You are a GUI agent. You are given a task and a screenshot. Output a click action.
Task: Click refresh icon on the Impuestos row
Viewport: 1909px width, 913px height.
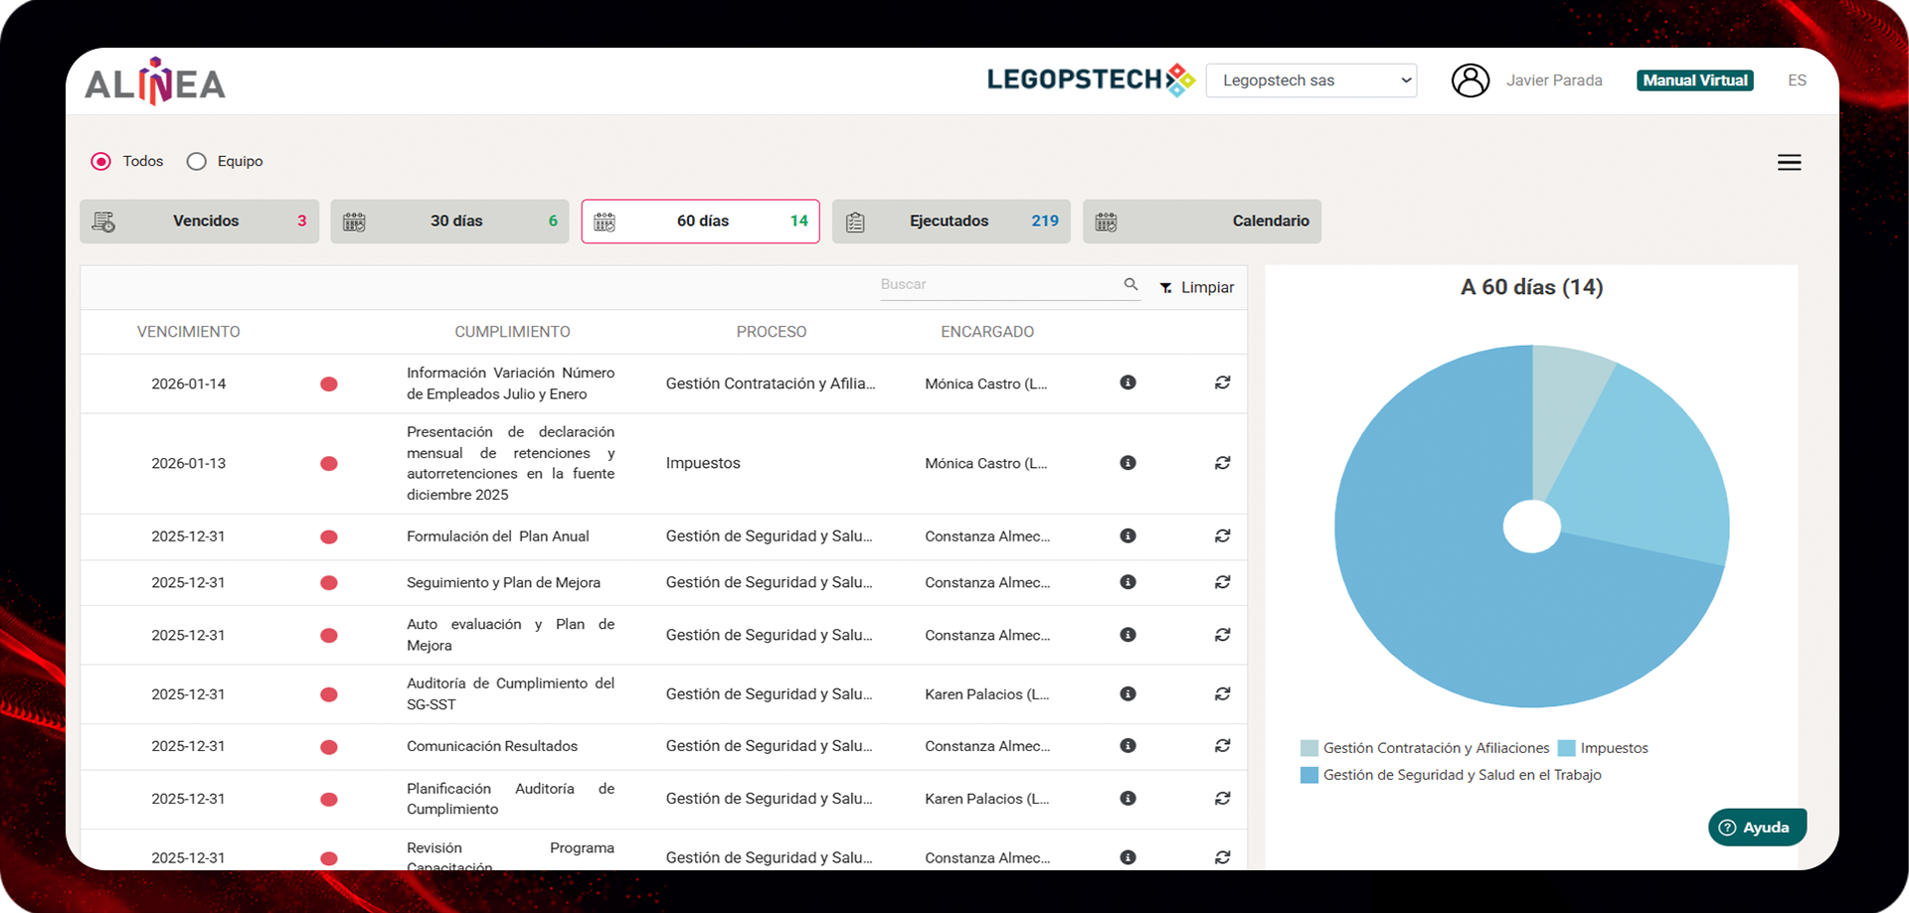[x=1222, y=463]
